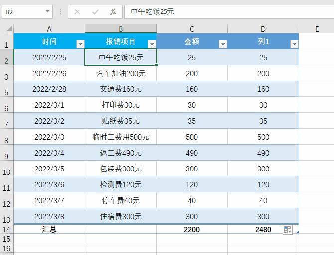The image size is (334, 255).
Task: Select row 14 header
Action: pos(6,229)
